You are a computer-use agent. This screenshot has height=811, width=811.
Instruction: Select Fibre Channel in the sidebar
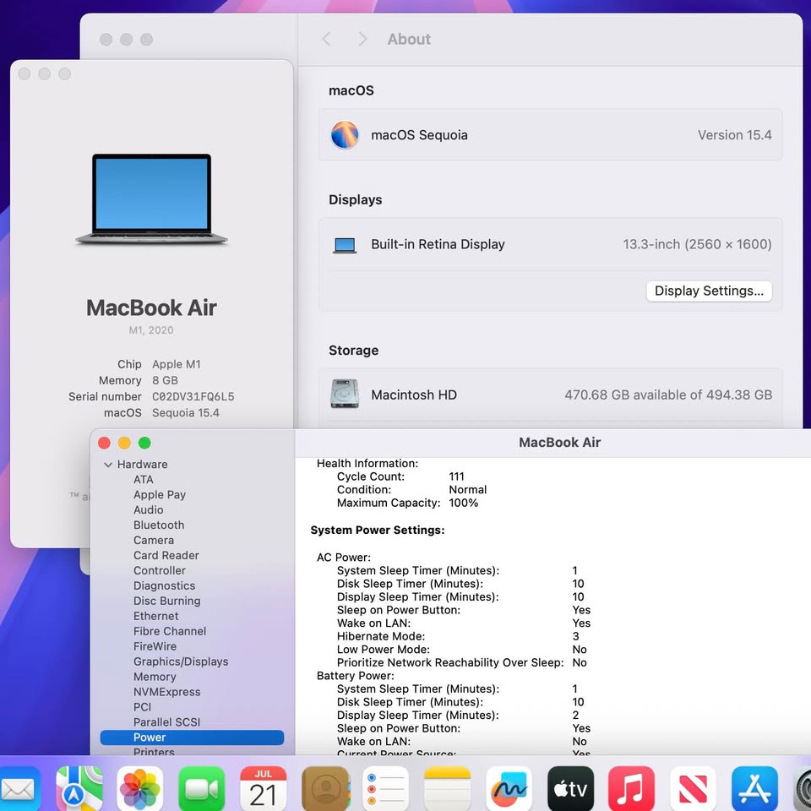pyautogui.click(x=170, y=631)
